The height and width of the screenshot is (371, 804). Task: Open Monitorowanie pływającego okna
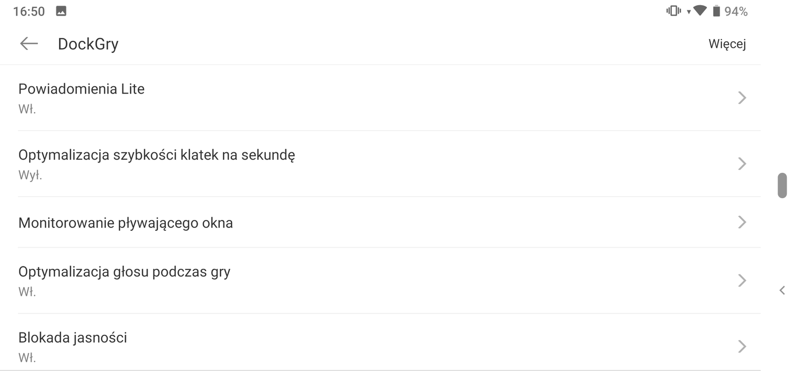coord(126,223)
